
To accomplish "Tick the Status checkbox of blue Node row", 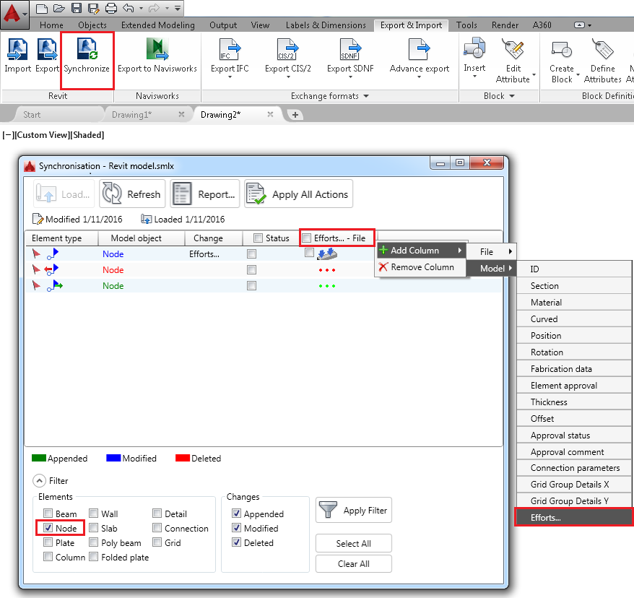I will tap(251, 254).
